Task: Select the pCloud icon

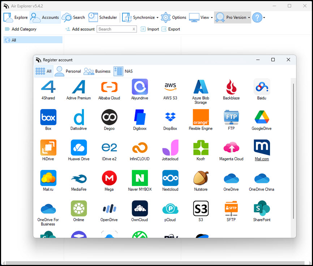Action: (x=170, y=208)
